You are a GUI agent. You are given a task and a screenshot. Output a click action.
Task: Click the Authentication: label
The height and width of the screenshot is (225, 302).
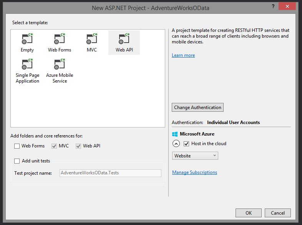click(188, 122)
